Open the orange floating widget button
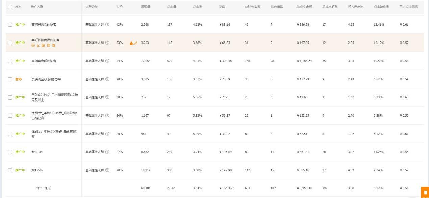 click(425, 192)
